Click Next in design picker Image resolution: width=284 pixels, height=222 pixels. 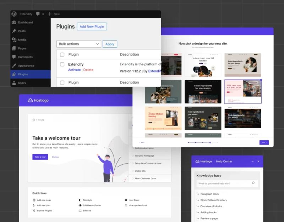[x=264, y=142]
